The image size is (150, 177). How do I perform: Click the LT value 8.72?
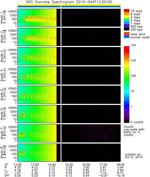pos(120,173)
